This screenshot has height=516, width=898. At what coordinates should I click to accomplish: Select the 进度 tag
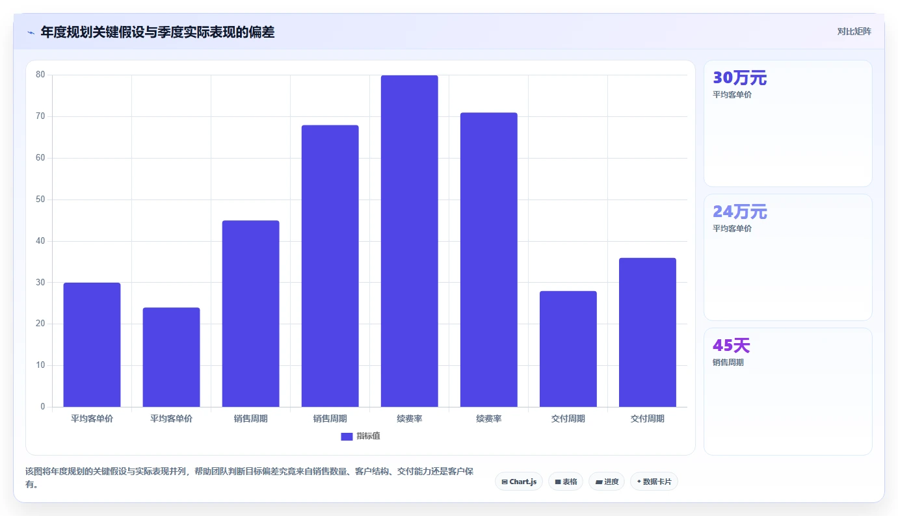(607, 482)
